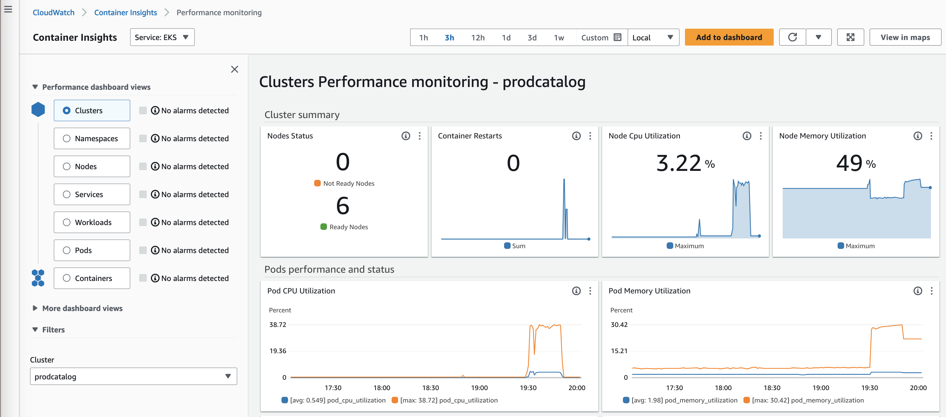Open the Container Restarts widget menu
This screenshot has width=946, height=417.
pyautogui.click(x=590, y=136)
